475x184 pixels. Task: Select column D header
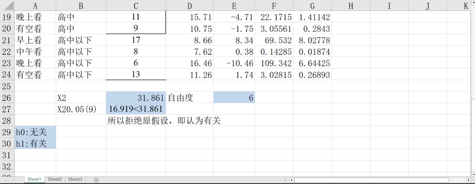pyautogui.click(x=190, y=6)
